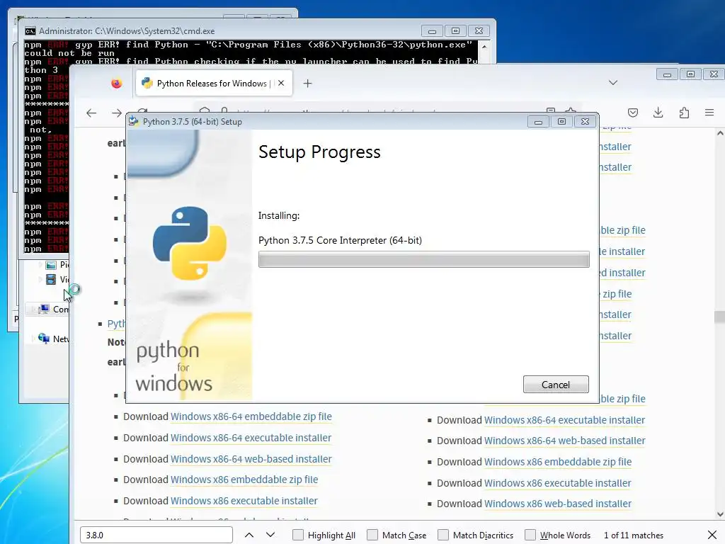725x544 pixels.
Task: Click page scrollbar up arrow in Firefox
Action: 720,133
